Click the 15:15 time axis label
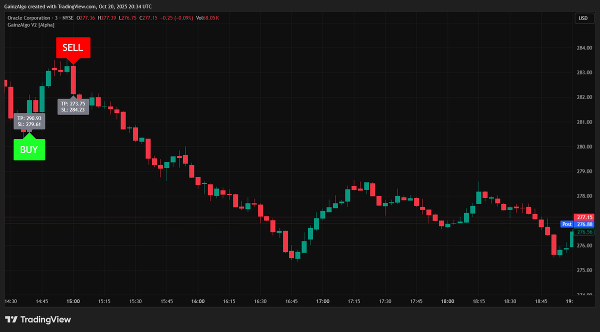Viewport: 600px width, 332px height. pyautogui.click(x=104, y=301)
